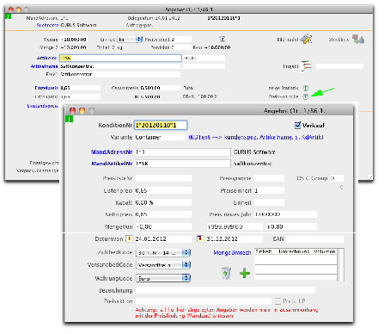Click conversion table vertical scrollbar

pos(341,265)
